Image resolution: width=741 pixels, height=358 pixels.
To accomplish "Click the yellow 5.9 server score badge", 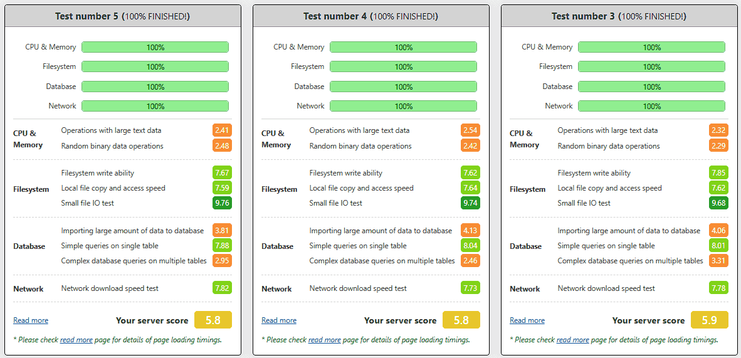I will coord(710,320).
